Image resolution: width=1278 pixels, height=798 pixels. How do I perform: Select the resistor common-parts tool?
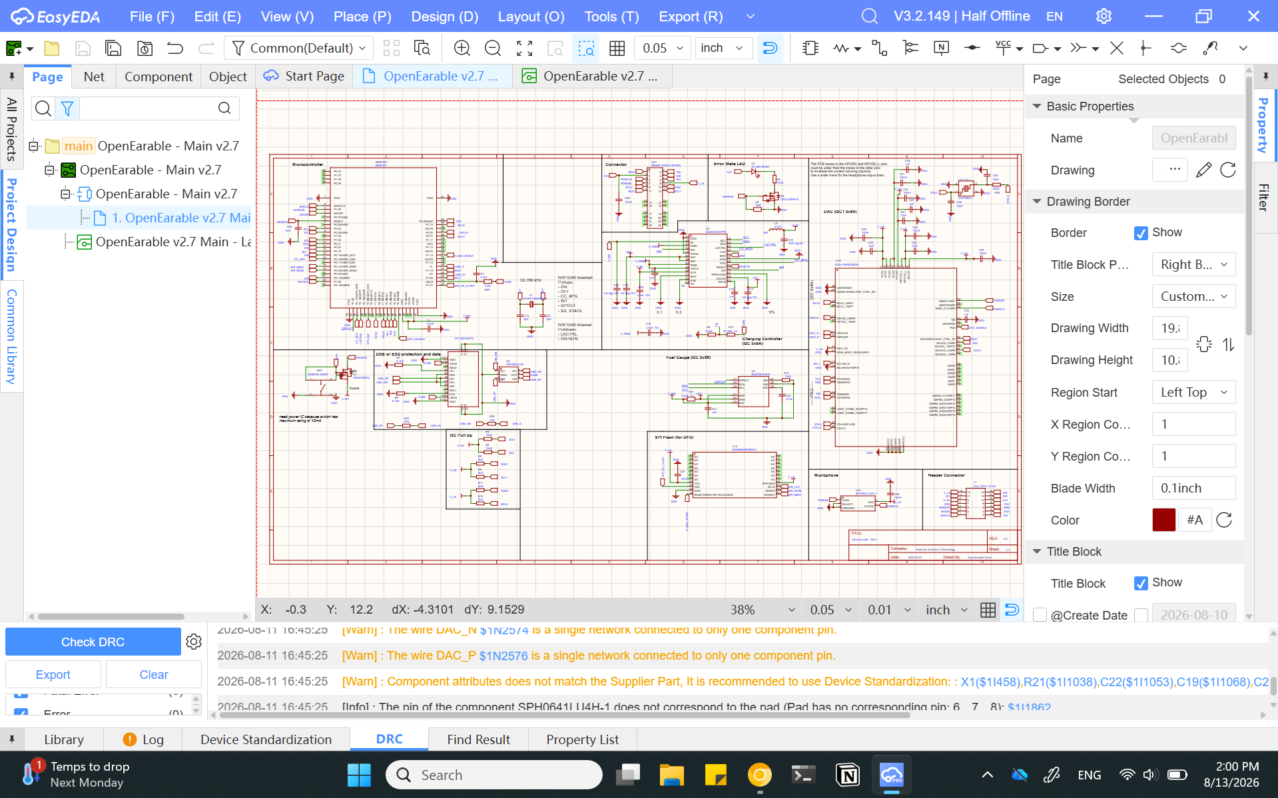(x=842, y=48)
